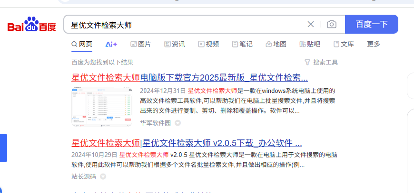Switch to the 地图 tab
The width and height of the screenshot is (414, 193).
(x=276, y=44)
